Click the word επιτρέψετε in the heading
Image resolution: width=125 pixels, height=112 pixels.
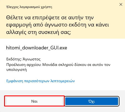(46, 18)
